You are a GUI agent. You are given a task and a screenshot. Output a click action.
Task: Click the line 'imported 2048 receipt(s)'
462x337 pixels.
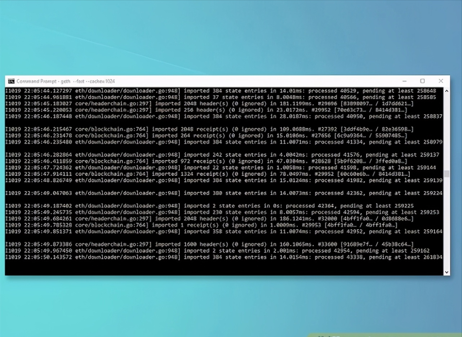pos(210,129)
